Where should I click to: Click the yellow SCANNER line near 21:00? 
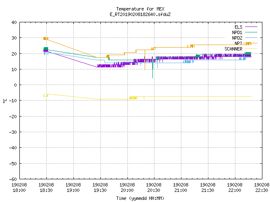pos(181,97)
